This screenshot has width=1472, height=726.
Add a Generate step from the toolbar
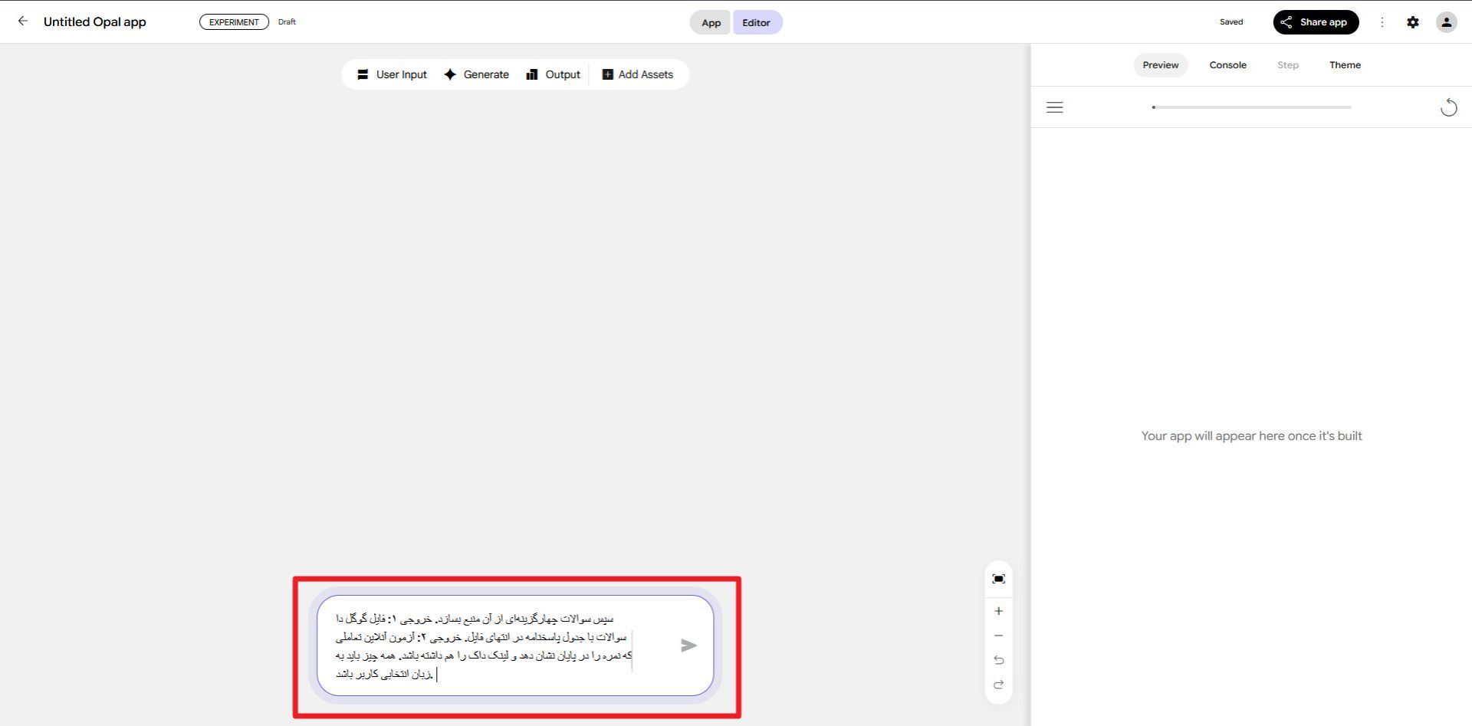[477, 74]
